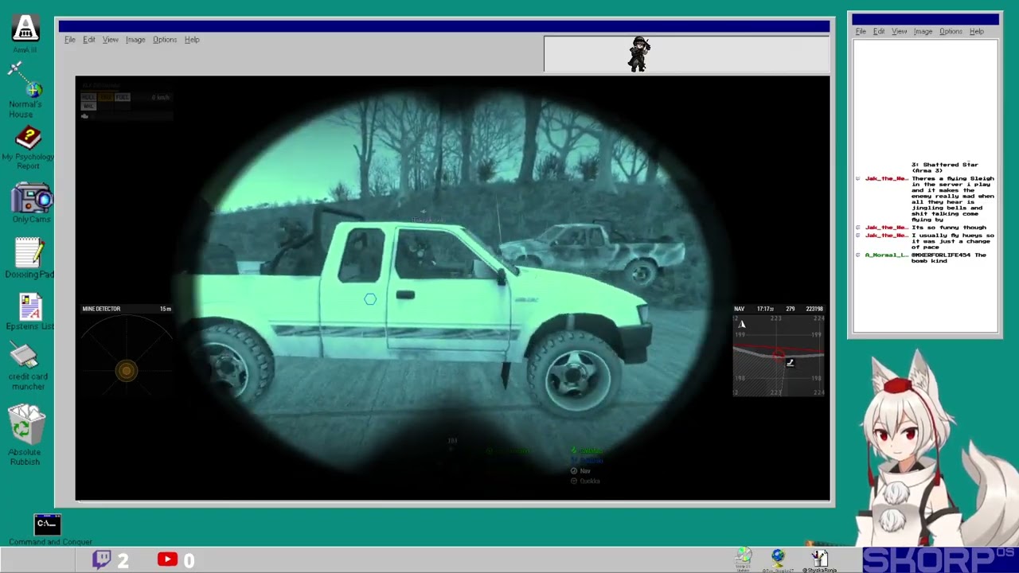Screen dimensions: 1019x573
Task: Click the "Its so funny though" chat message
Action: [x=949, y=228]
